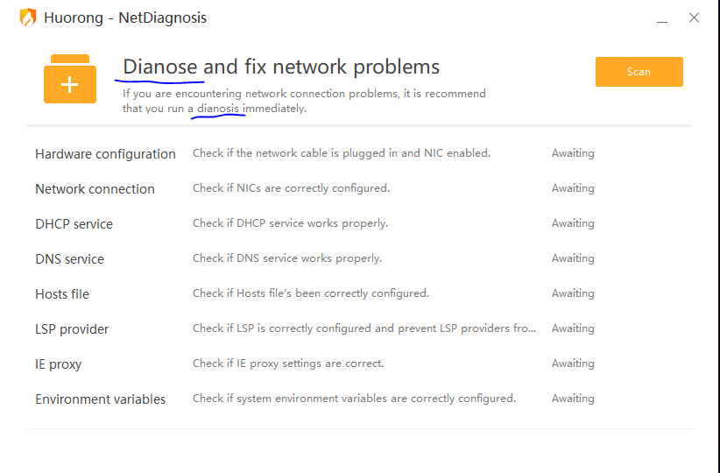Click the Environment variables entry

[x=100, y=399]
